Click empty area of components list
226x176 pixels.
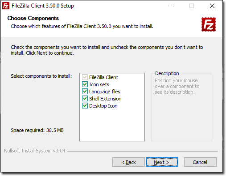coord(112,124)
